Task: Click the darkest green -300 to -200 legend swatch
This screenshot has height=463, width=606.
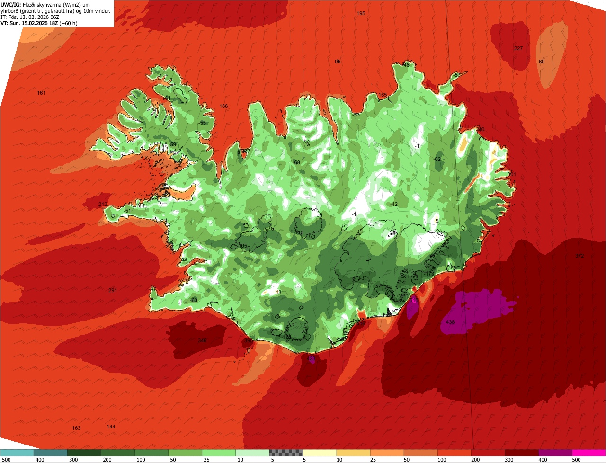Action: (x=84, y=453)
